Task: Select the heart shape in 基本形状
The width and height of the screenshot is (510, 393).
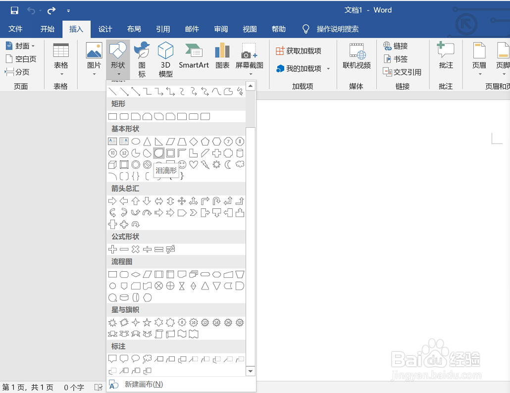Action: pos(194,164)
